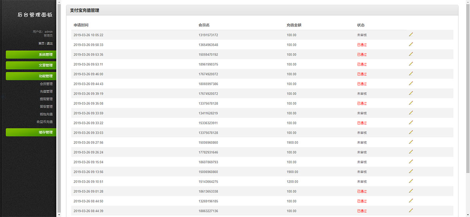Edit the 09:27:56 recharge of 1900.00

pos(411,142)
